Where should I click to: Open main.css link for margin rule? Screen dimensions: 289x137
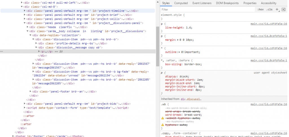[x=269, y=36]
